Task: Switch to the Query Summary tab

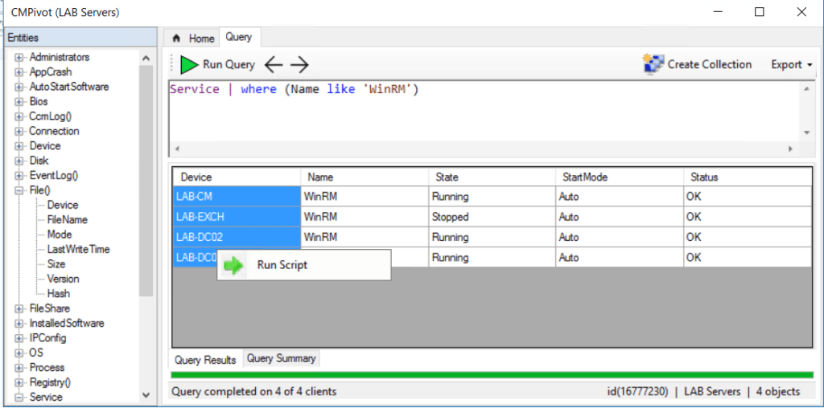Action: (281, 358)
